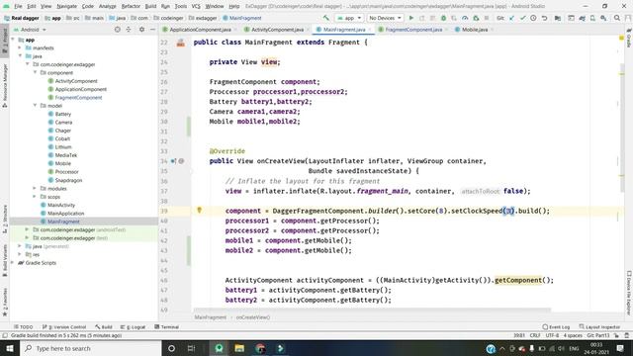Click the class gutter icon on line 22

(180, 43)
